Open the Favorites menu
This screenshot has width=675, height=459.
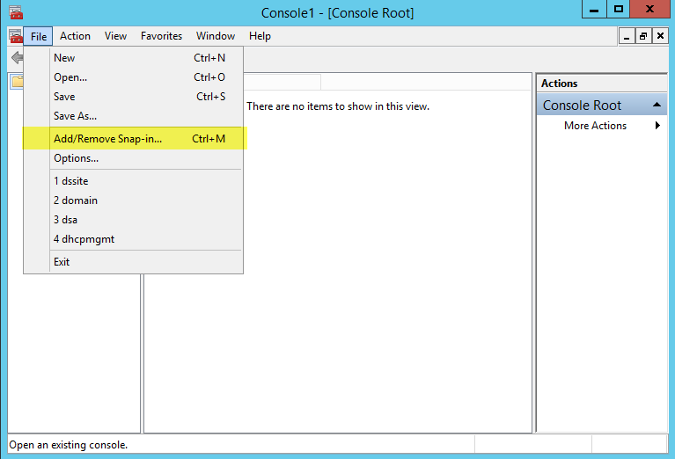[x=160, y=36]
